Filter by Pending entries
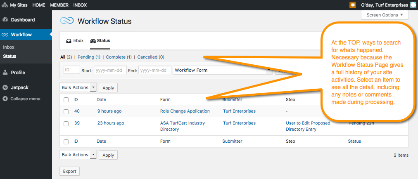The width and height of the screenshot is (418, 179). click(x=86, y=57)
